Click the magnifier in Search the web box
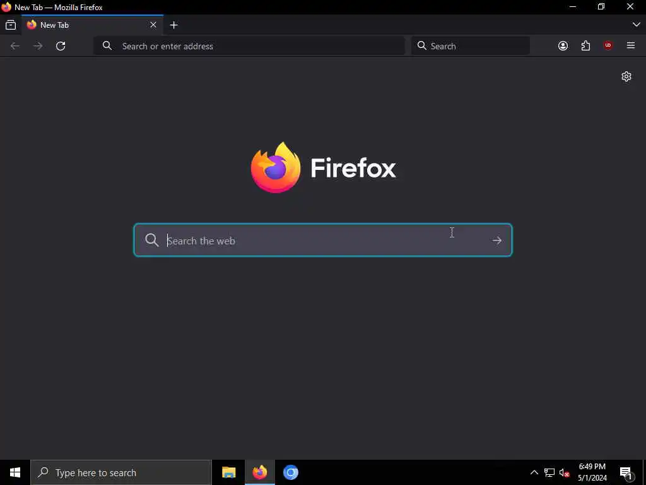Viewport: 646px width, 485px height. click(x=151, y=240)
